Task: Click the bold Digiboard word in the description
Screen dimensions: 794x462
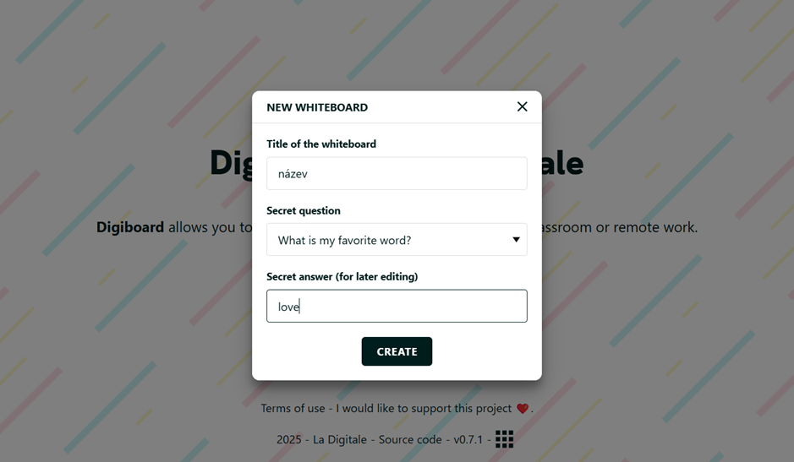Action: tap(130, 227)
